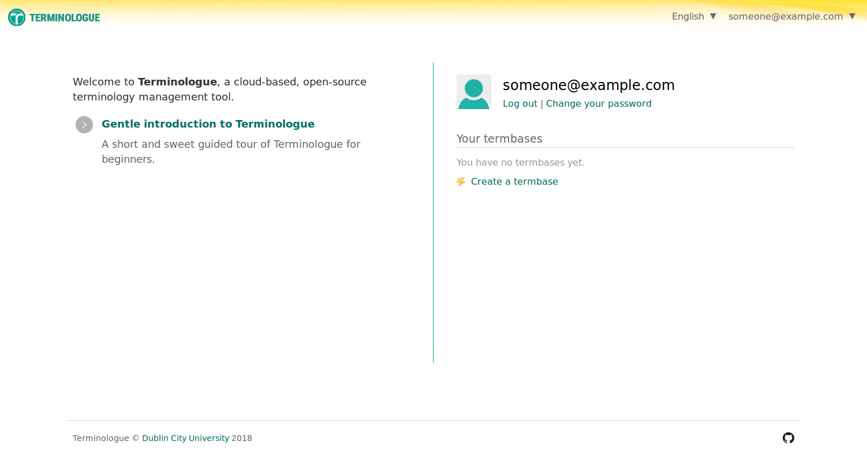
Task: Open the GitHub repository via footer icon
Action: click(788, 438)
